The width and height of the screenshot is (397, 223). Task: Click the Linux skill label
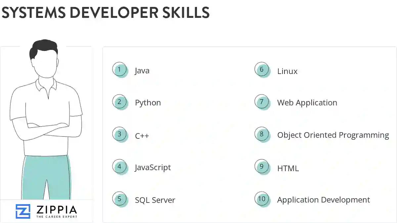pos(287,71)
